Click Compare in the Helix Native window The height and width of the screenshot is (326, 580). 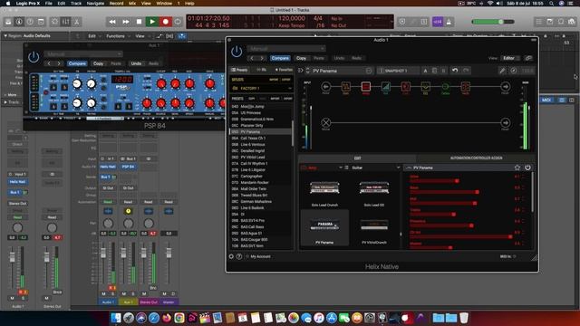click(x=280, y=58)
